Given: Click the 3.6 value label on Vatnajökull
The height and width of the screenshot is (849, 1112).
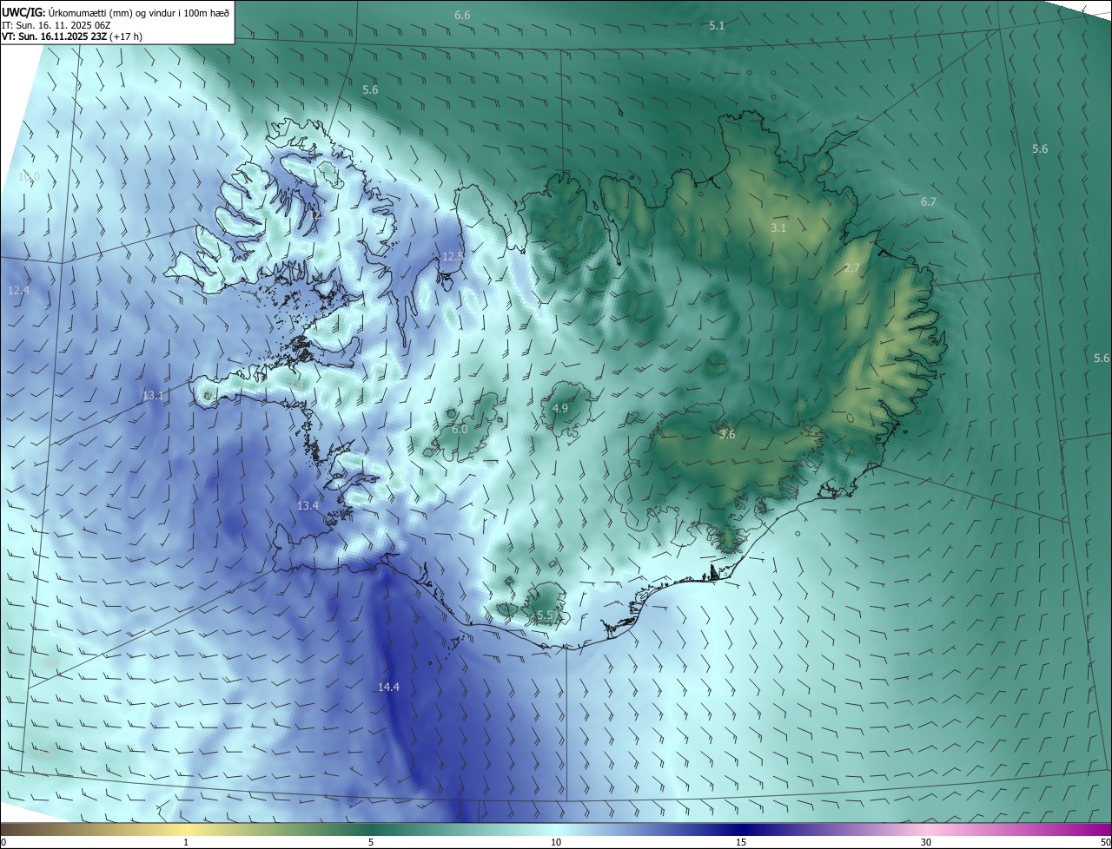Looking at the screenshot, I should pyautogui.click(x=727, y=434).
